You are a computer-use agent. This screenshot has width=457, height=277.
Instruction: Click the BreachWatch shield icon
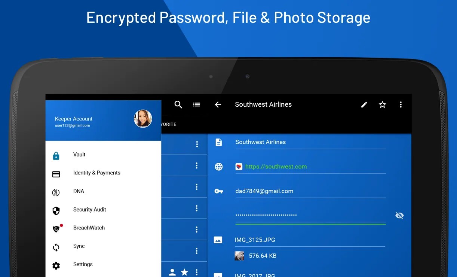56,229
